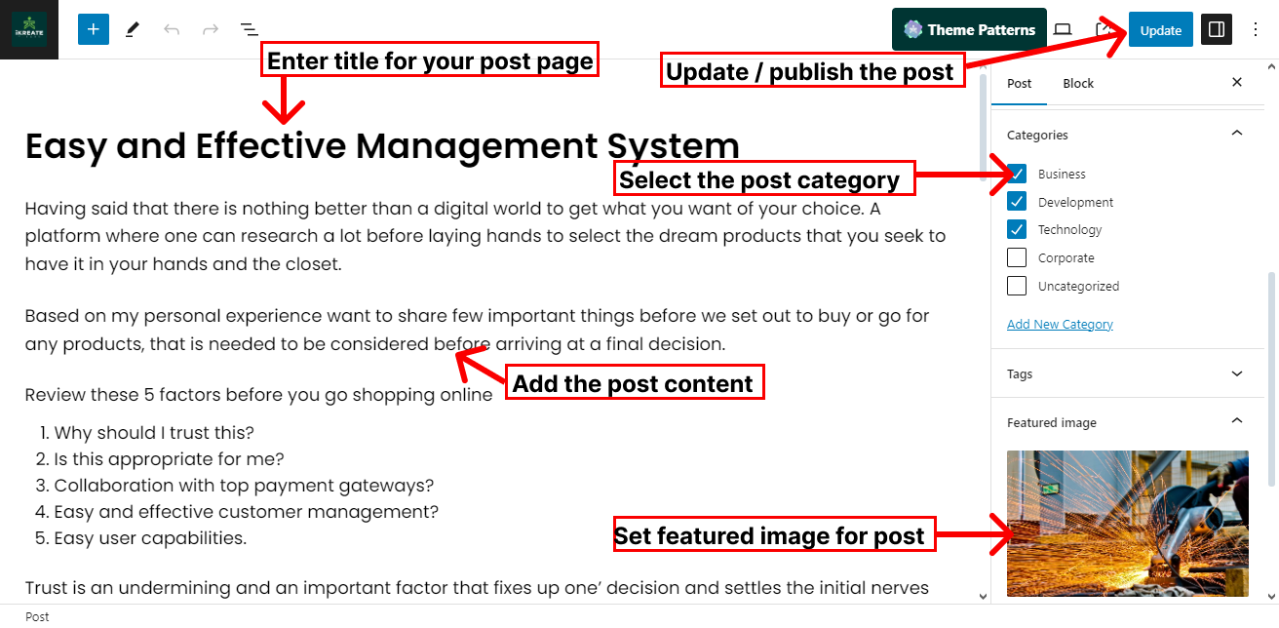Open the block inserter plus button
Screen dimensions: 1279x628
pos(94,29)
